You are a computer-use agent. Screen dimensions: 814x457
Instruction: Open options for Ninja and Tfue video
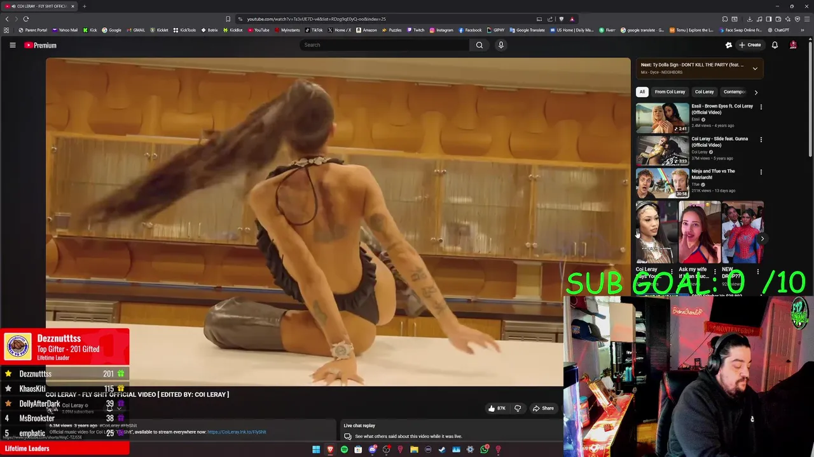[761, 172]
